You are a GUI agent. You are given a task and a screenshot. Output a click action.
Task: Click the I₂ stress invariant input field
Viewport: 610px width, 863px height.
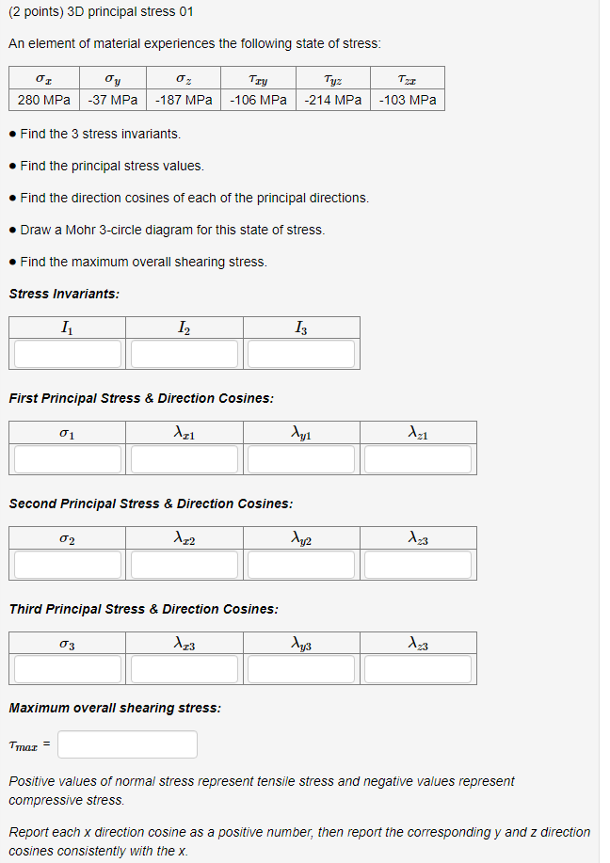click(184, 353)
